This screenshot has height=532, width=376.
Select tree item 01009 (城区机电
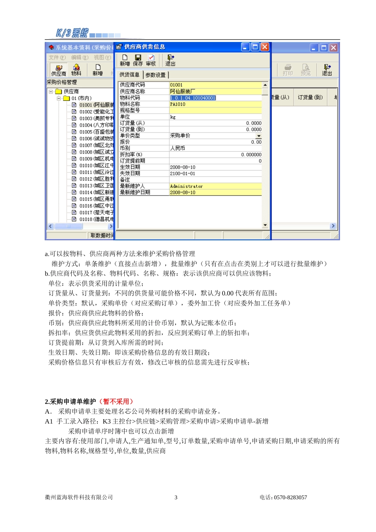[x=97, y=159]
